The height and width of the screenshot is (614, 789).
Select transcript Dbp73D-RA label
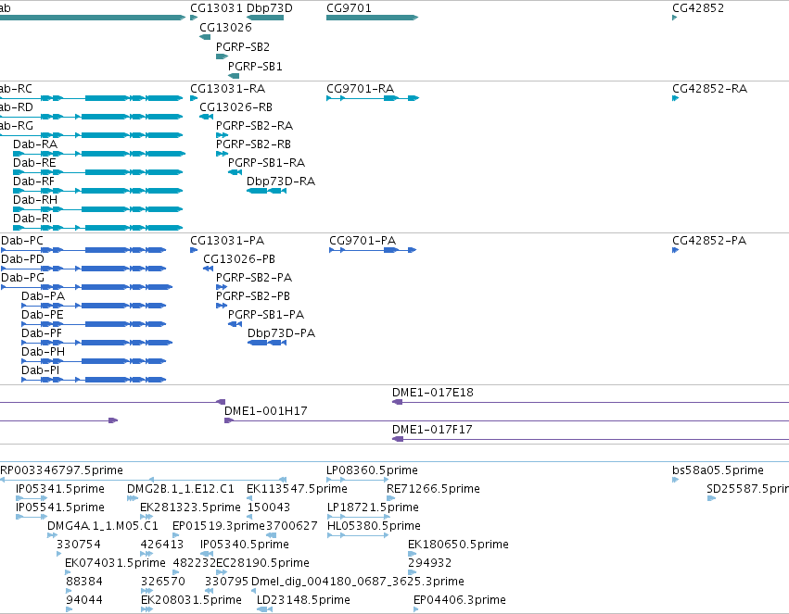point(281,182)
